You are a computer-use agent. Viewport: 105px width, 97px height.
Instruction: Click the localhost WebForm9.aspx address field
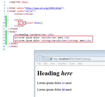pos(77,59)
